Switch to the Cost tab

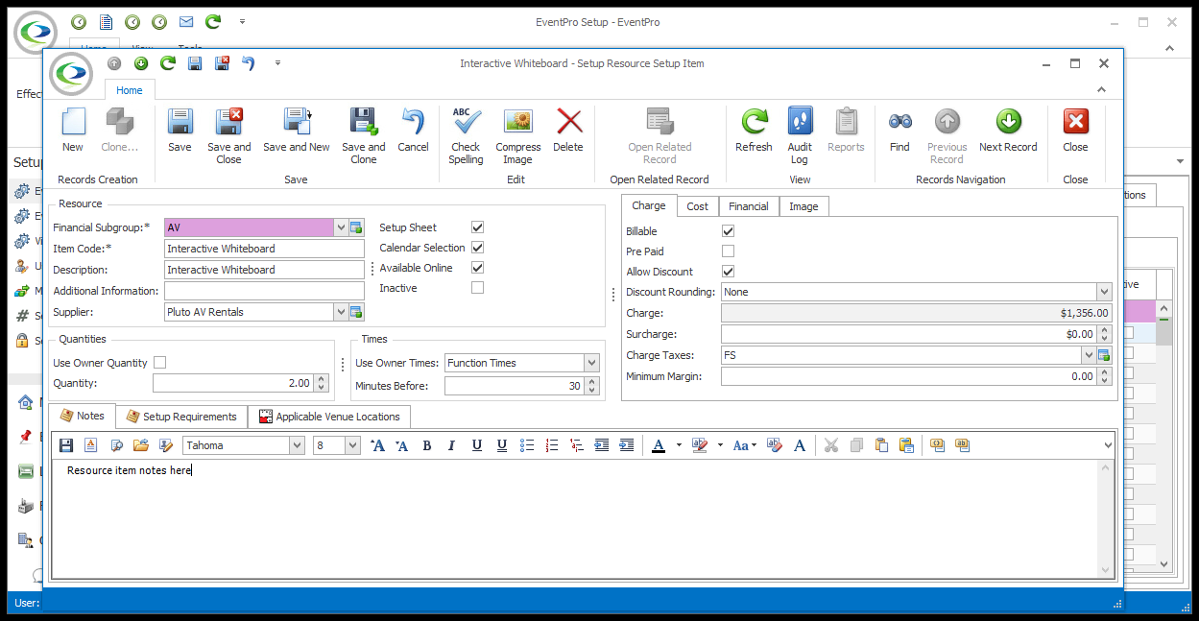(698, 206)
